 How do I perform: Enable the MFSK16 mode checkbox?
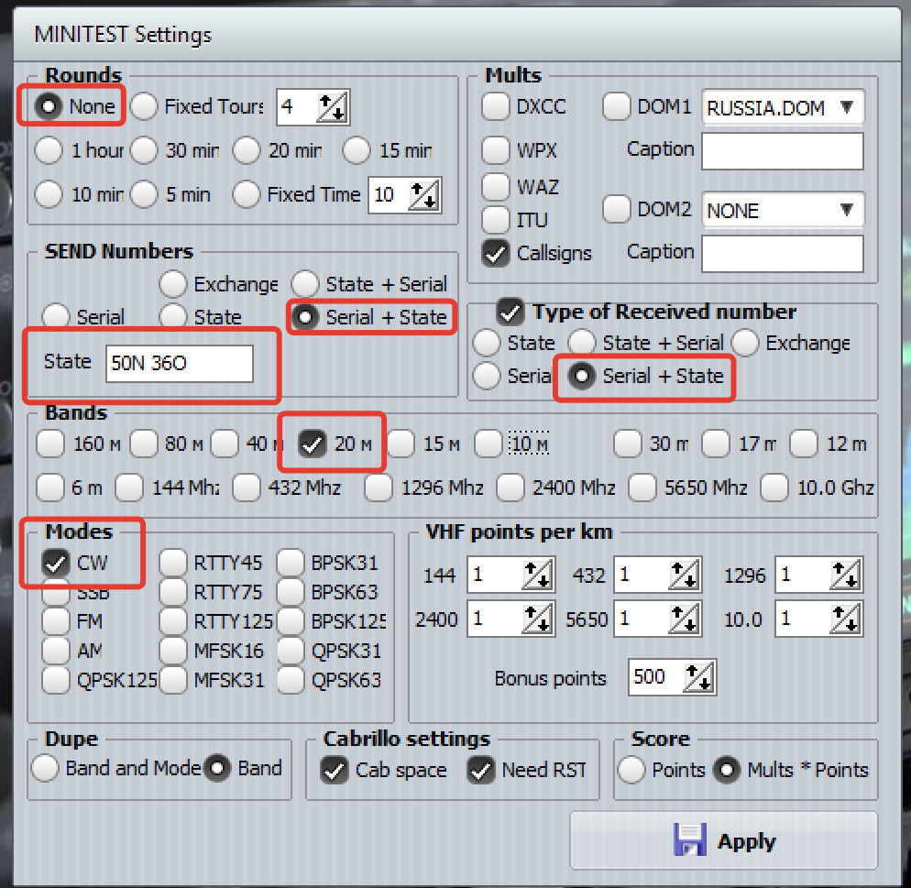pos(173,651)
